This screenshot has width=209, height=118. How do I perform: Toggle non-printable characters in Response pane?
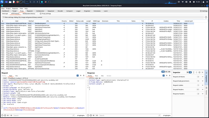point(167,75)
